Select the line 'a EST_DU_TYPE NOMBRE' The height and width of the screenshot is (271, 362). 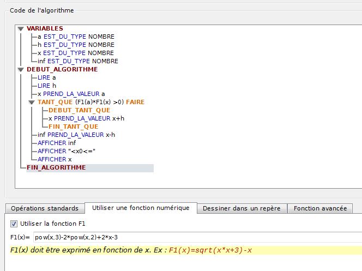[x=76, y=37]
